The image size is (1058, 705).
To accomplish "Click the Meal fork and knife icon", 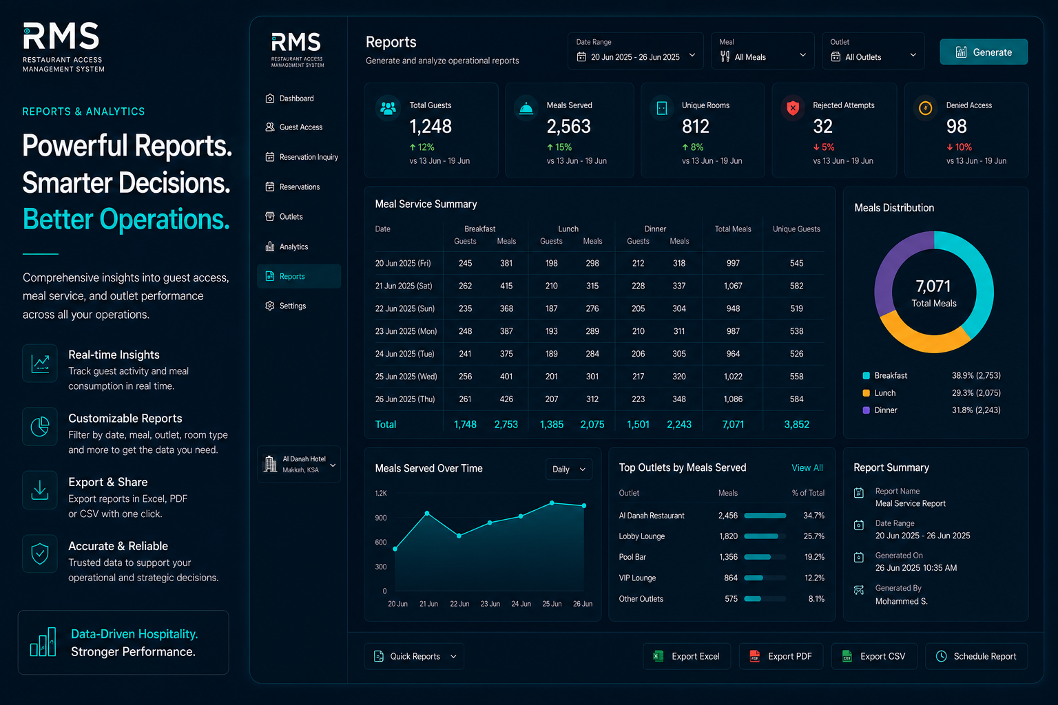I will (725, 57).
